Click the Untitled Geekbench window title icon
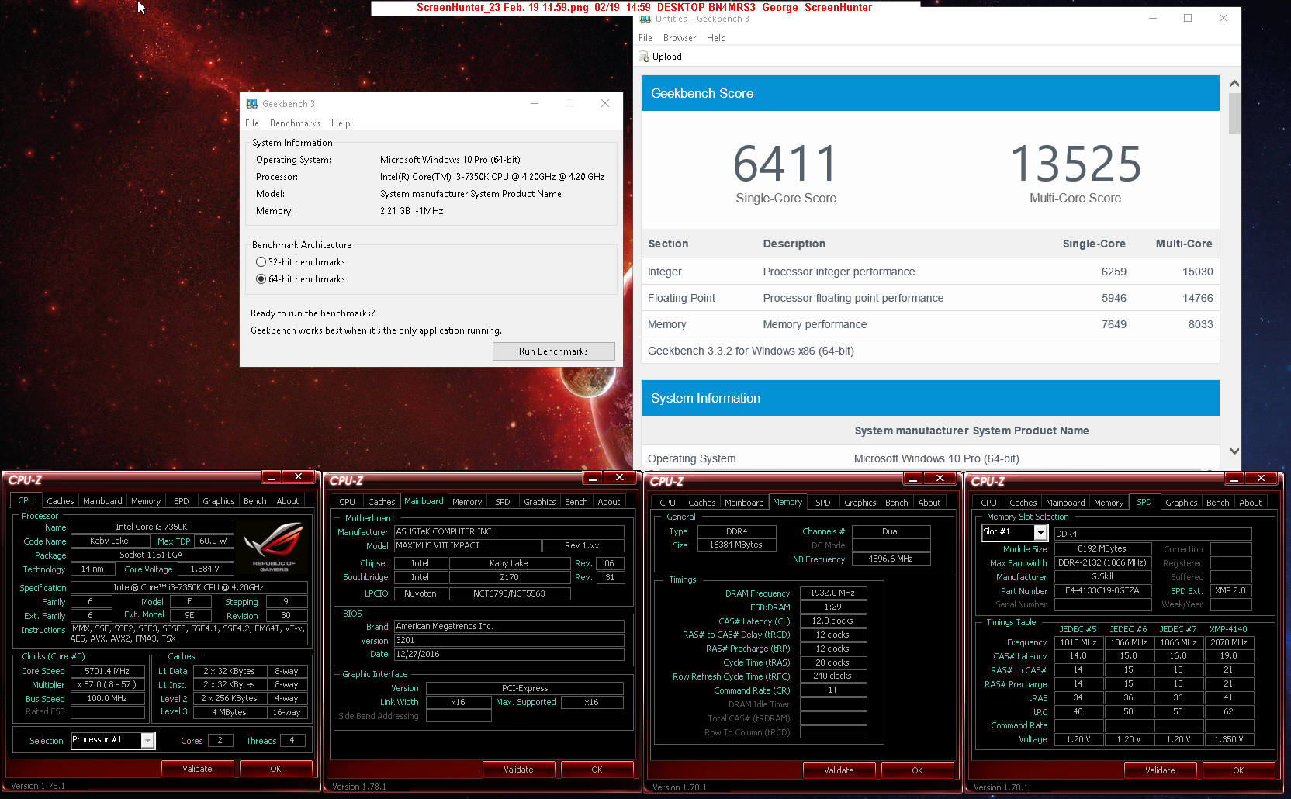 coord(645,19)
